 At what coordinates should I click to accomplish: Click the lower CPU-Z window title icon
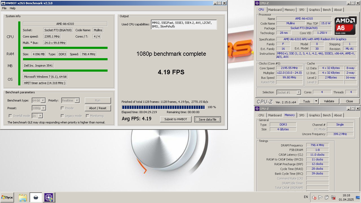point(257,109)
